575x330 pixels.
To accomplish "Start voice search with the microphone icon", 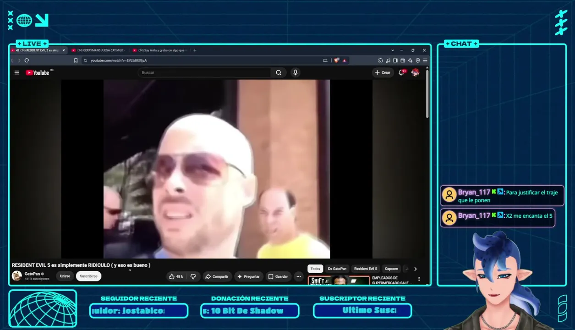I will 296,72.
